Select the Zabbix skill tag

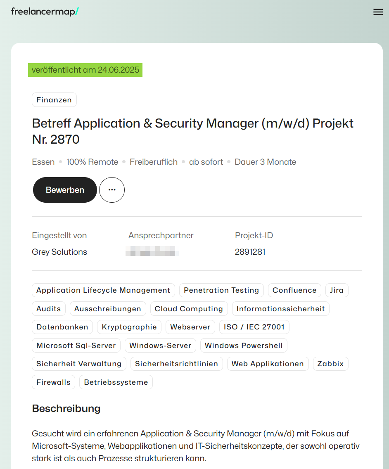coord(330,364)
